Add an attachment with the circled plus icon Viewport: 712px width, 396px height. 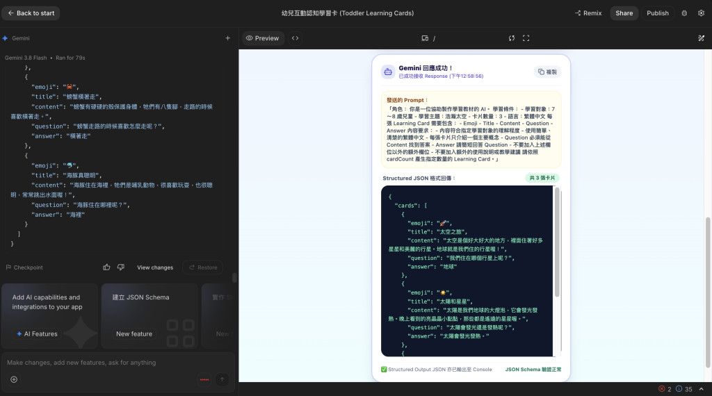14,379
